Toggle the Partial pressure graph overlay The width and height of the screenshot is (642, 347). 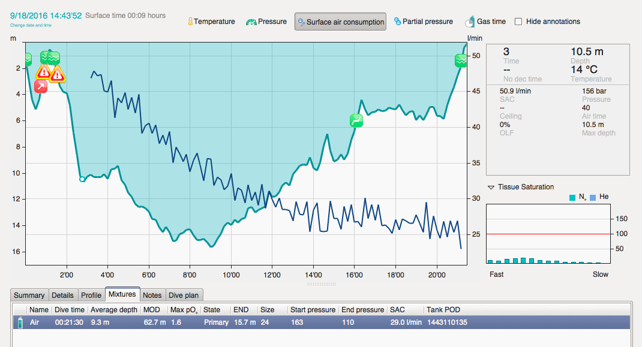[x=423, y=22]
